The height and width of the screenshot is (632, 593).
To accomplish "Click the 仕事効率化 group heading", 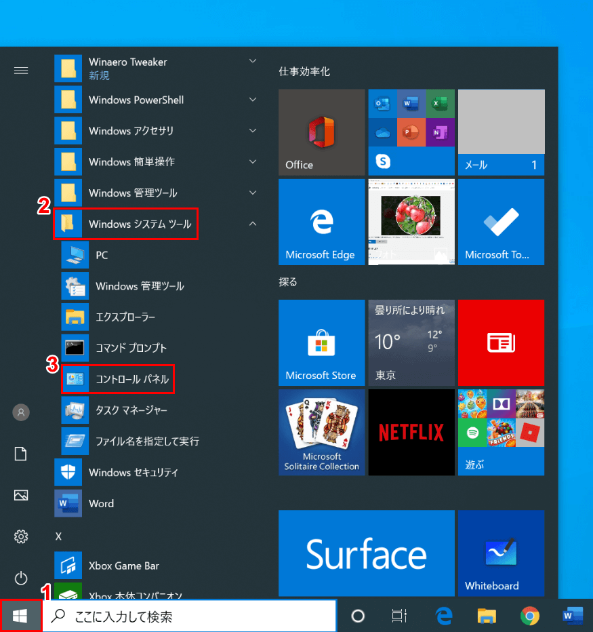I will pos(304,72).
